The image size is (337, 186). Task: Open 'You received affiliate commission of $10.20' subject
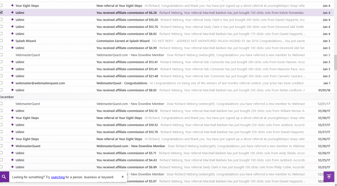tap(127, 20)
